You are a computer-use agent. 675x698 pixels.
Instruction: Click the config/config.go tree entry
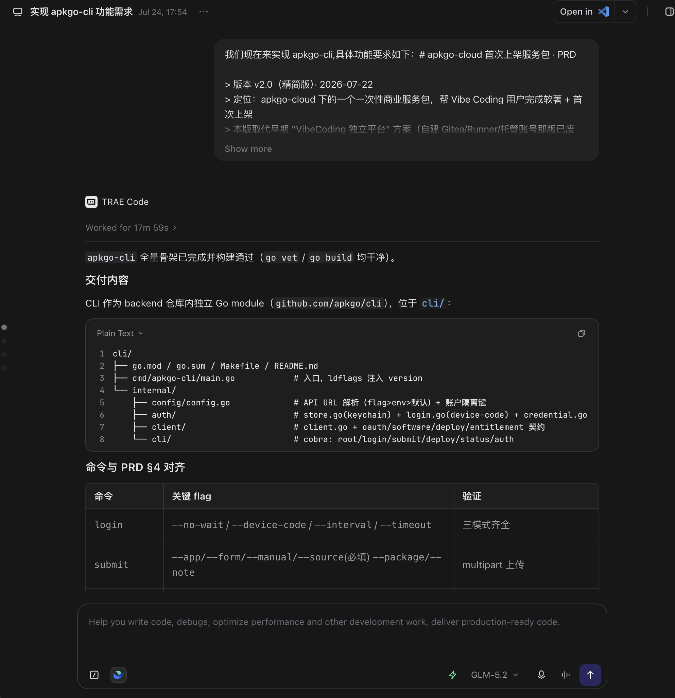click(191, 402)
